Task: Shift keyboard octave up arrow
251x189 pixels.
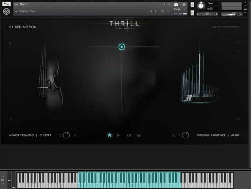Action: (3, 176)
